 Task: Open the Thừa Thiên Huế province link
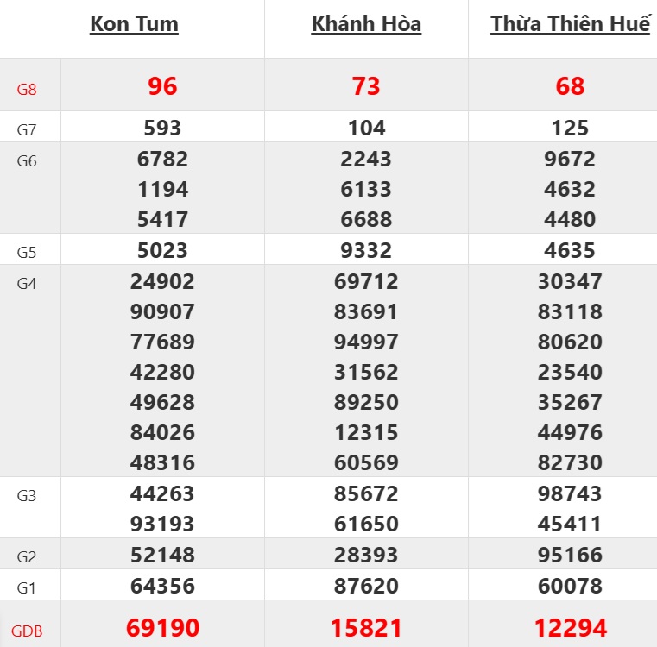[x=570, y=24]
